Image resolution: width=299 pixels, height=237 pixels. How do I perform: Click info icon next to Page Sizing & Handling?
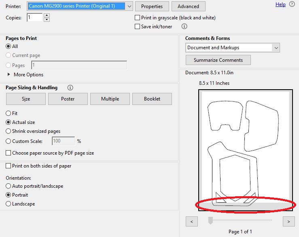pyautogui.click(x=70, y=88)
